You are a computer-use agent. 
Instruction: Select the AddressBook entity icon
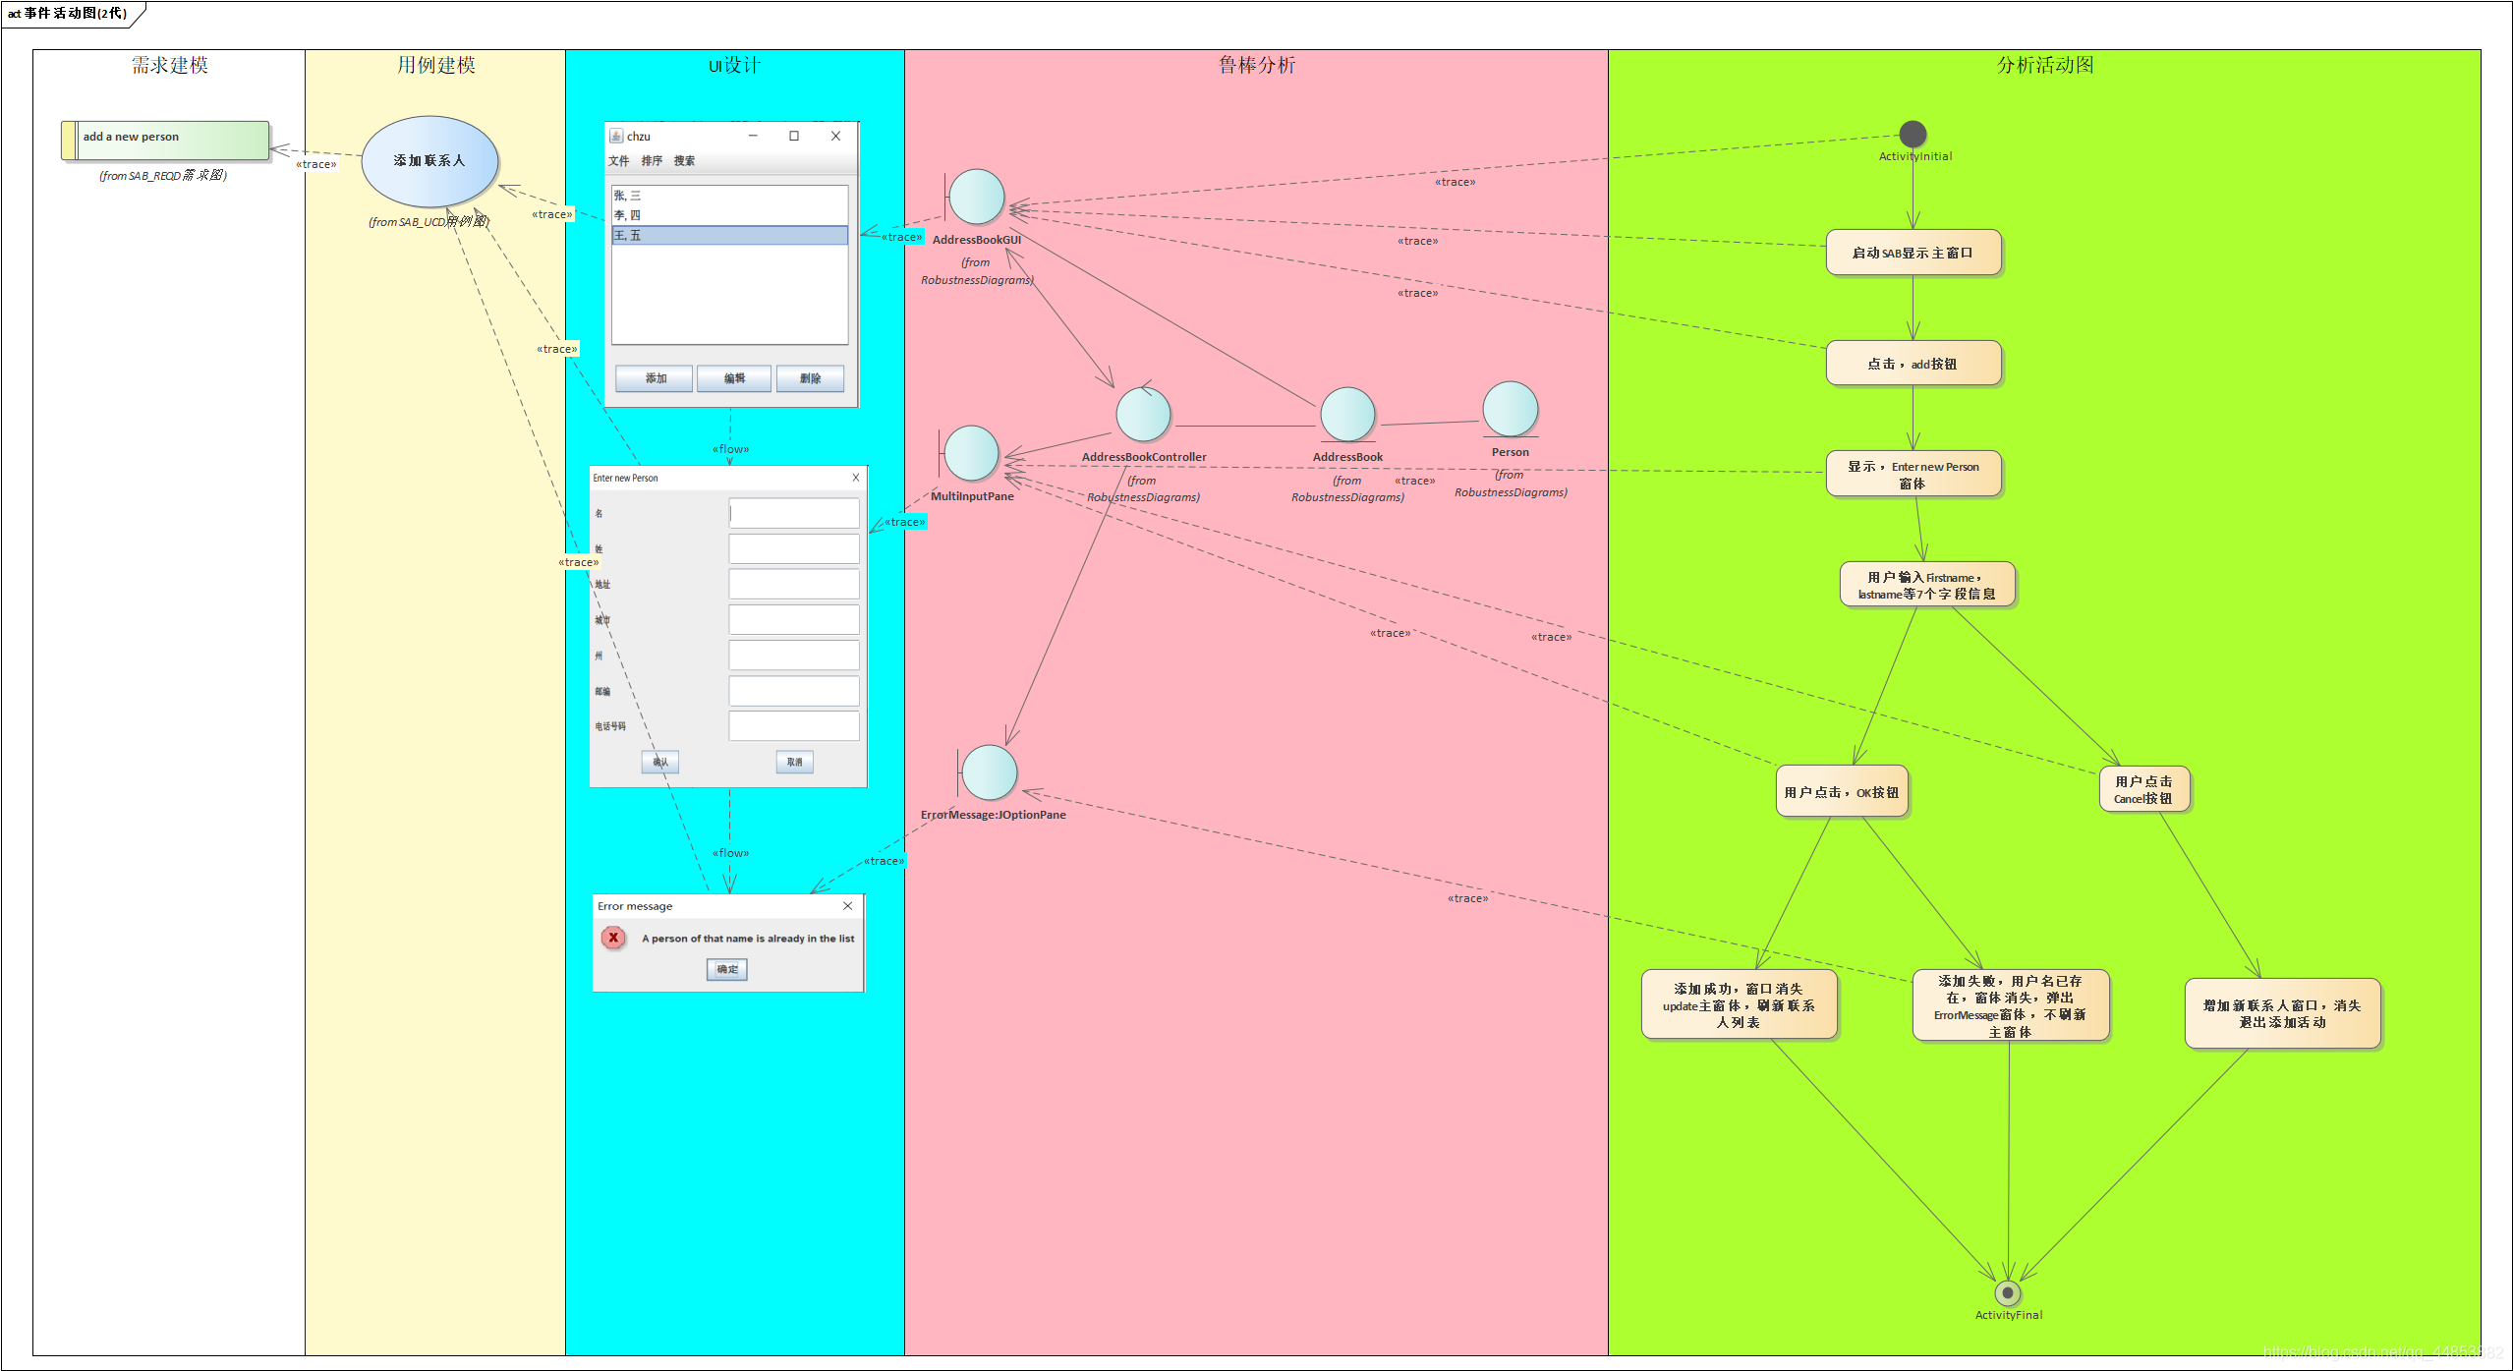1346,414
